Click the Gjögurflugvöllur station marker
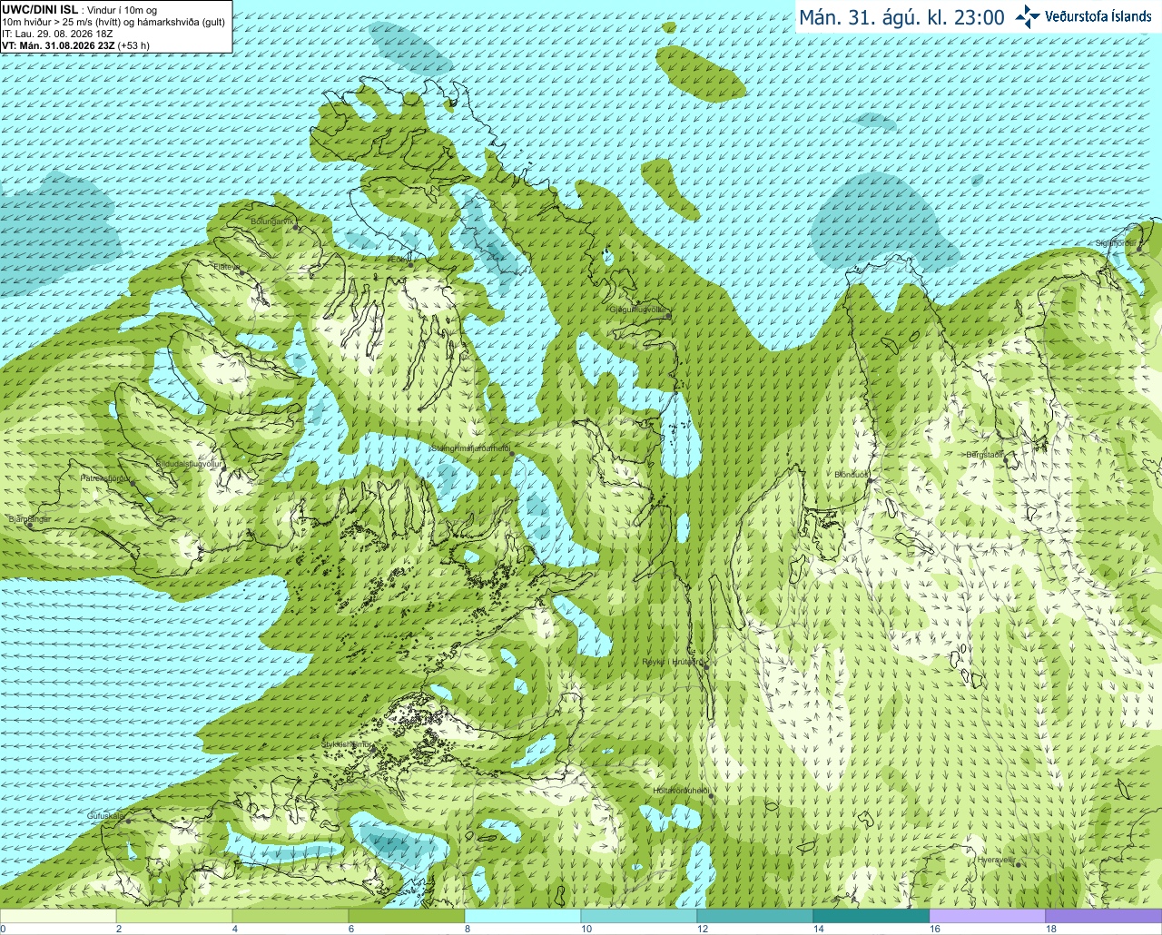1162x935 pixels. (668, 316)
